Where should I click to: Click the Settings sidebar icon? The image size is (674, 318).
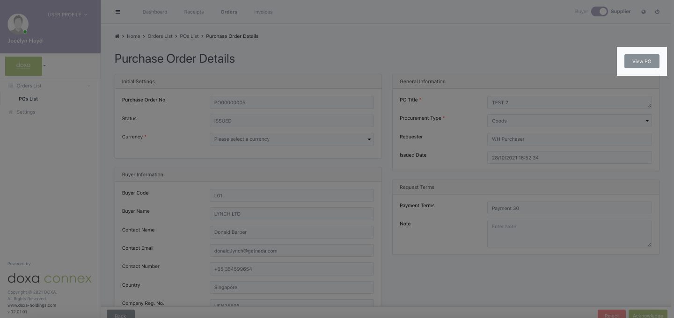coord(11,112)
